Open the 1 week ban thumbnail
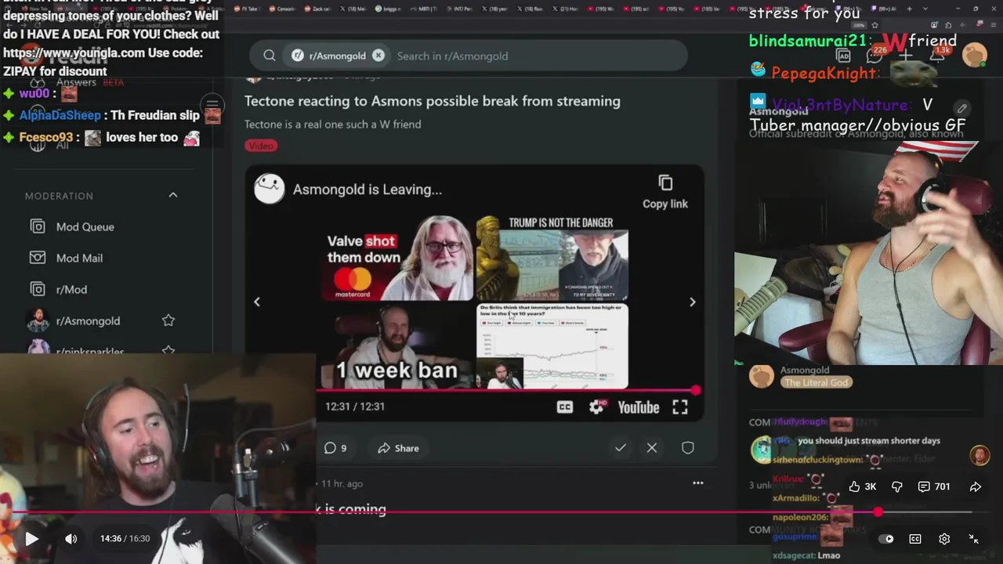 (x=397, y=346)
